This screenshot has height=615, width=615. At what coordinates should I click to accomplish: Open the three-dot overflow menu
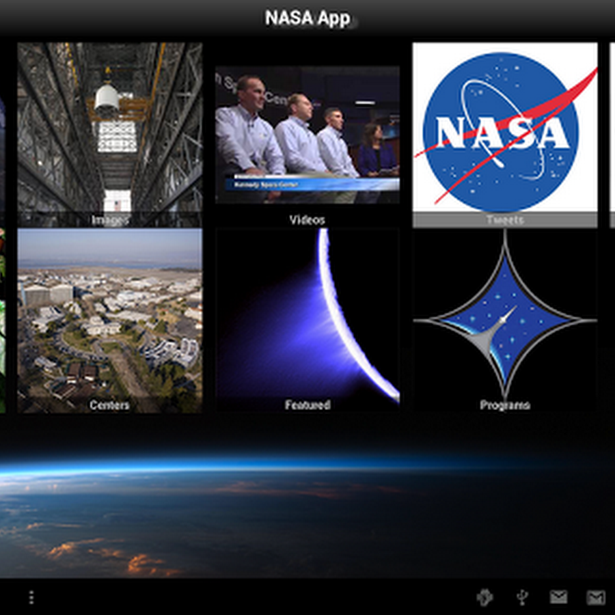point(31,597)
